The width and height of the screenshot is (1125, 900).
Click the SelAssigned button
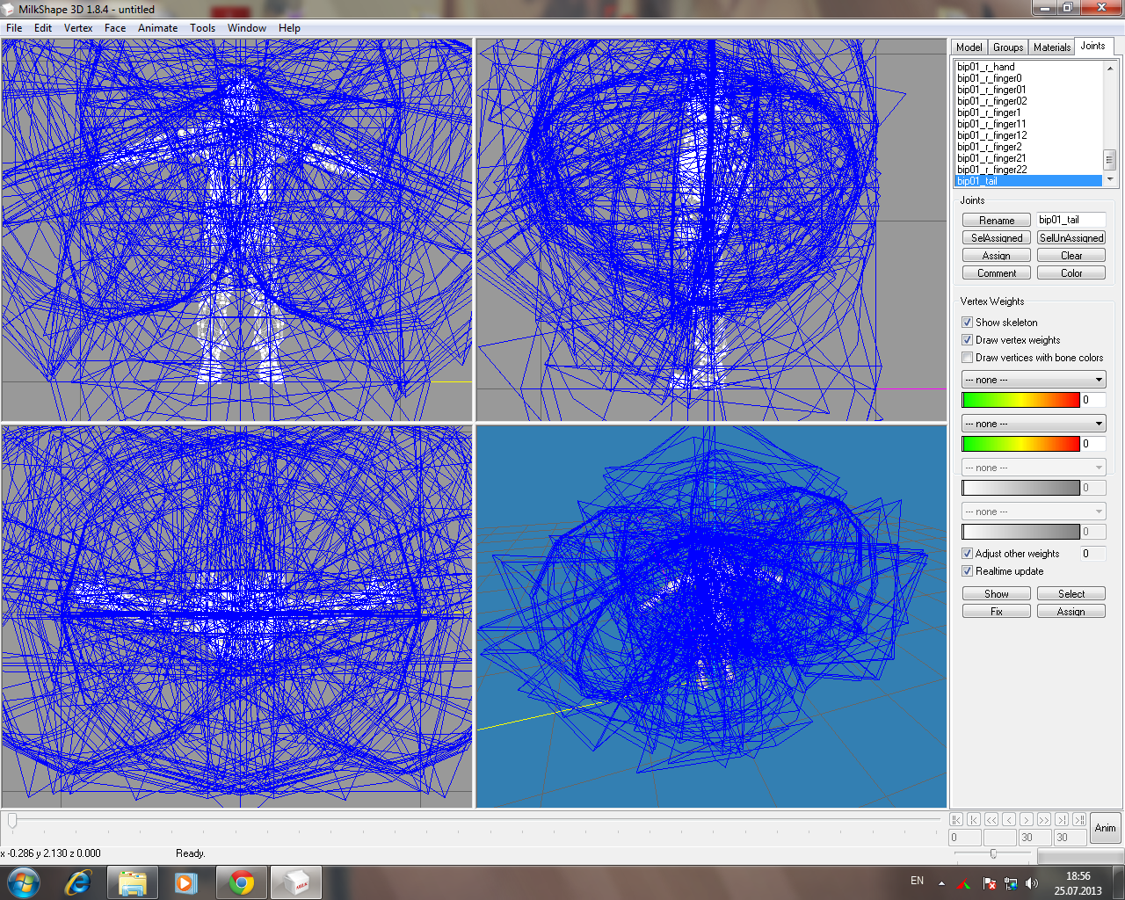coord(996,238)
